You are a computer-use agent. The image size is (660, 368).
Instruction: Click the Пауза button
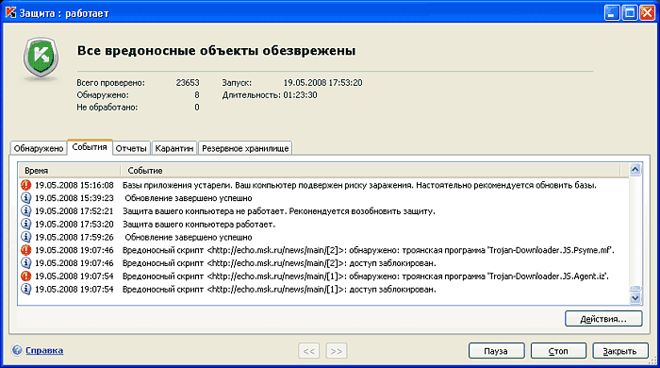click(496, 351)
